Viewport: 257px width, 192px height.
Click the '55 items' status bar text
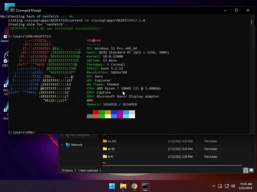tap(67, 170)
